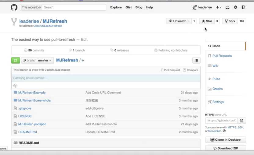Go to GitHub home via Octocat logo

14,7
